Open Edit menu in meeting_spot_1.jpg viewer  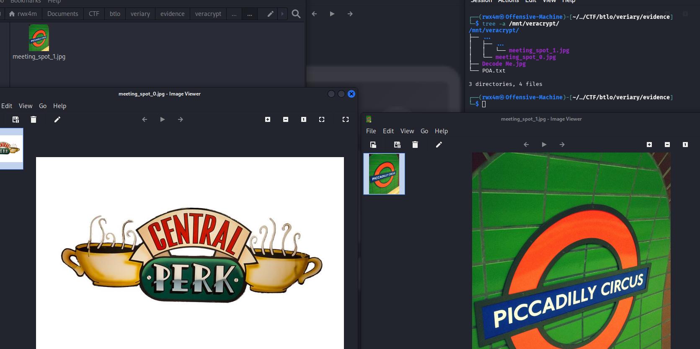[x=388, y=131]
